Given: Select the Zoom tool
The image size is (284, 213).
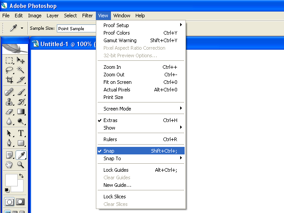Looking at the screenshot, I should click(x=20, y=165).
